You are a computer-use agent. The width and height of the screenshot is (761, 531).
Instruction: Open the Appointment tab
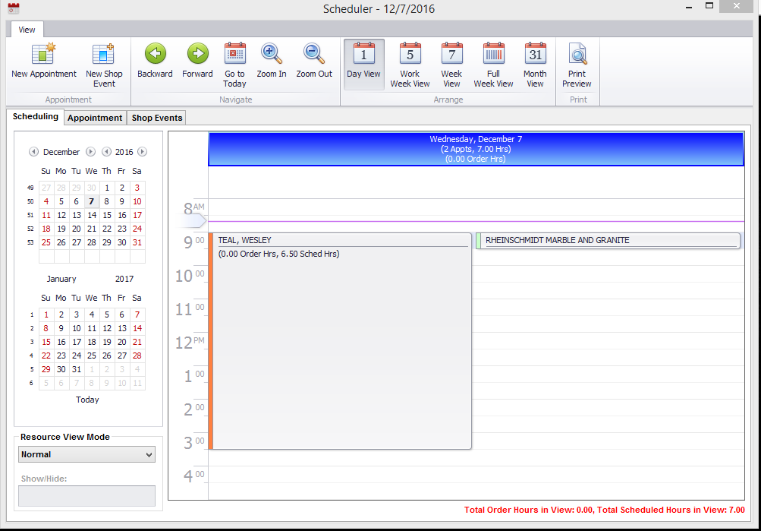(x=95, y=118)
